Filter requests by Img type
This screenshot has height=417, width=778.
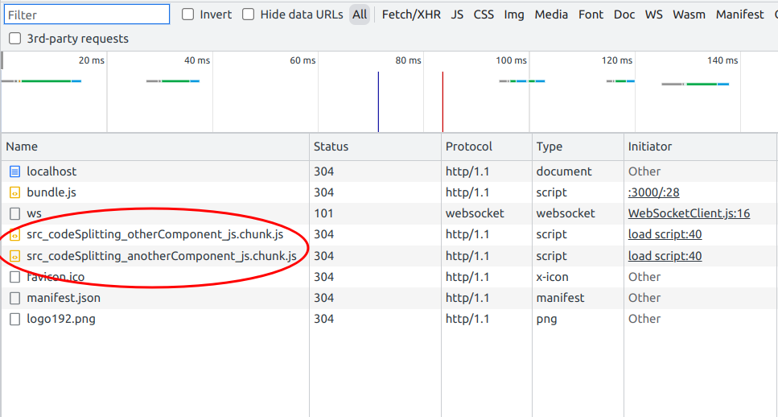[513, 14]
